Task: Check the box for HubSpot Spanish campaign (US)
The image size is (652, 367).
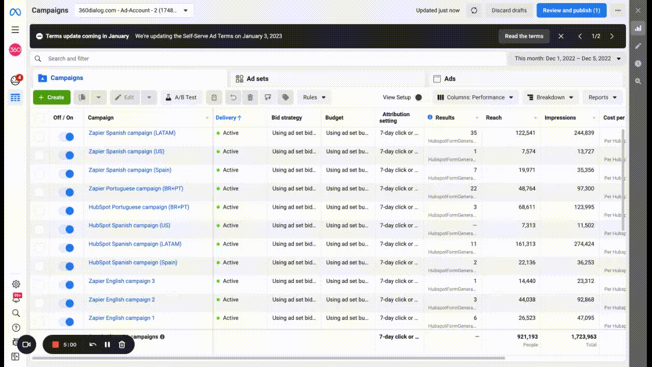Action: click(x=40, y=229)
